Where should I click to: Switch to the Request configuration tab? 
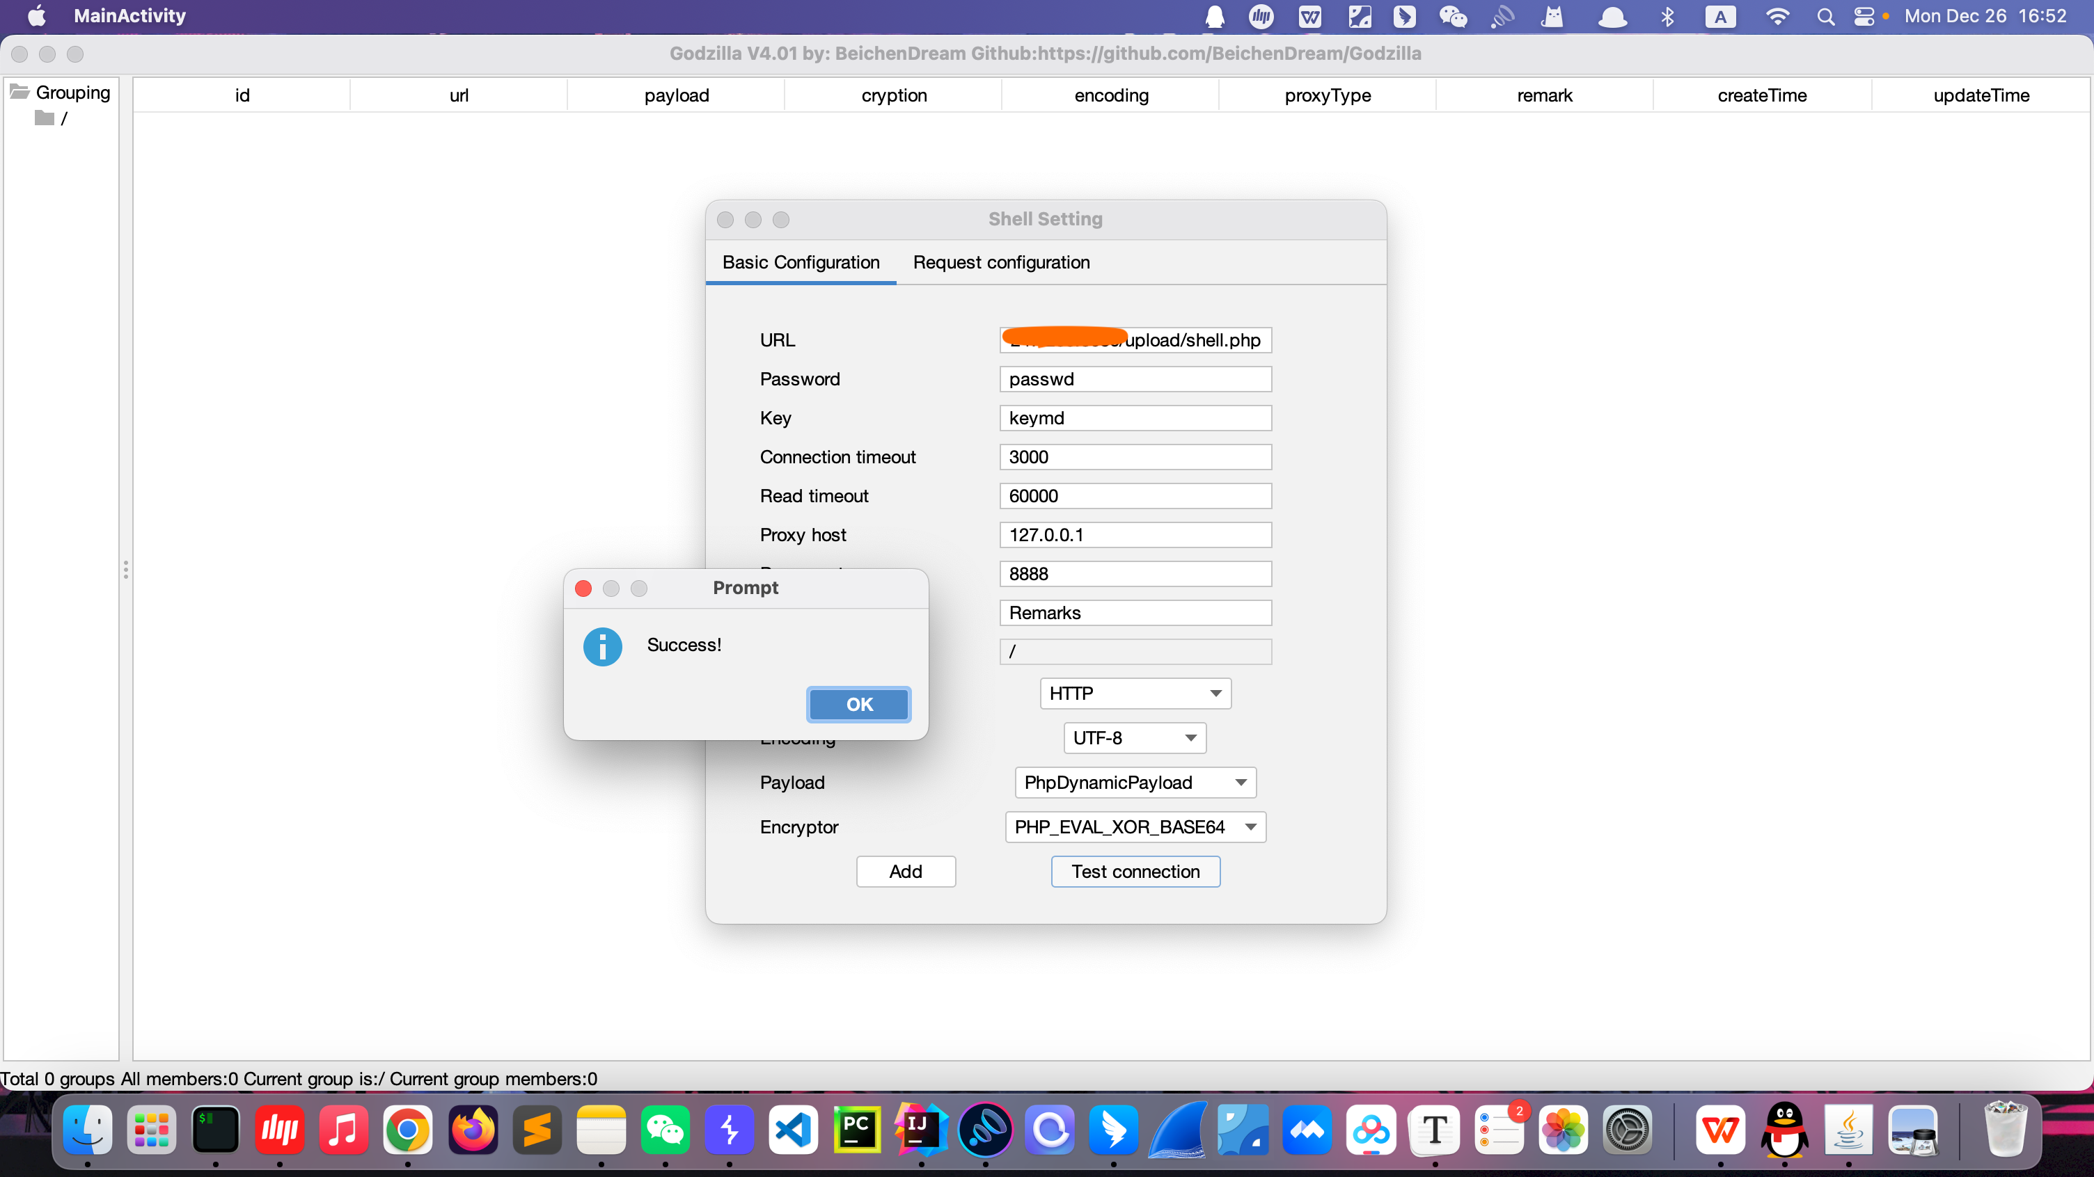point(1000,262)
